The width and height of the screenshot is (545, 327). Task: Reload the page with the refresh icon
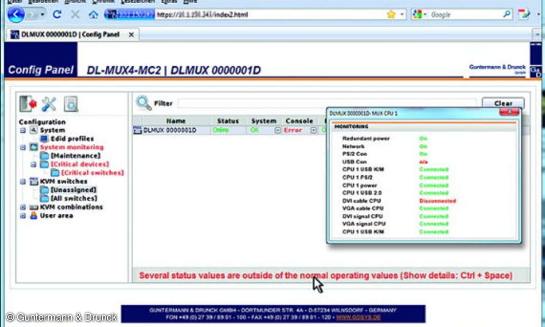tap(57, 15)
